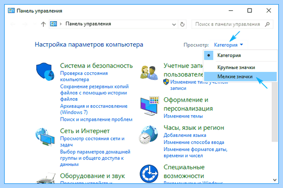
Task: Click Сохранение резервных копий файлов link
Action: point(94,93)
